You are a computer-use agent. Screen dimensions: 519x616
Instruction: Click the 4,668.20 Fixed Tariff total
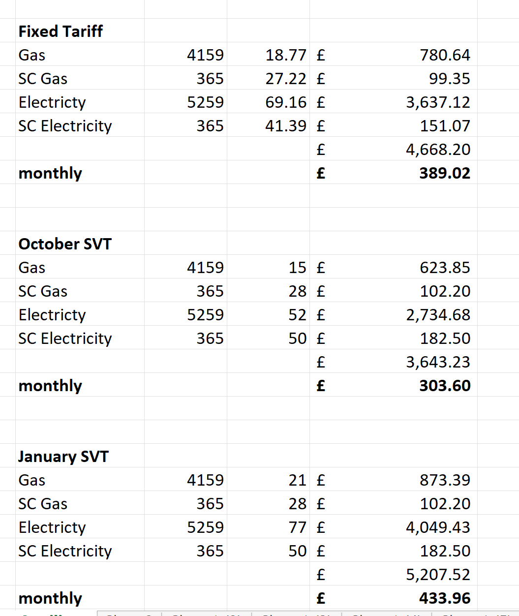[x=438, y=150]
